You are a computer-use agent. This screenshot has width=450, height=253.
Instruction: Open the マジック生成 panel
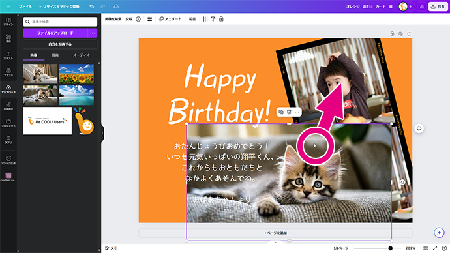point(8,160)
